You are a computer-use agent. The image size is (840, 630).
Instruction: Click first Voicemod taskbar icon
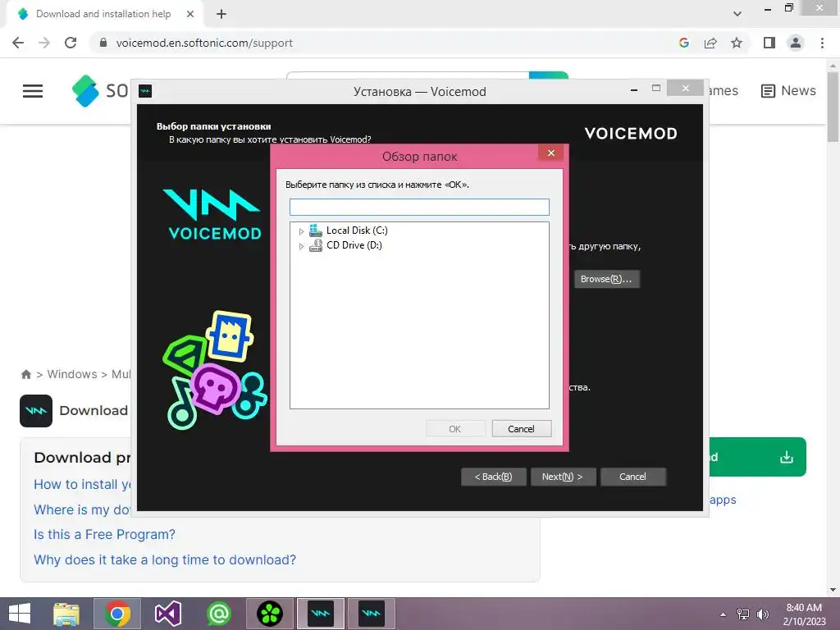tap(321, 614)
